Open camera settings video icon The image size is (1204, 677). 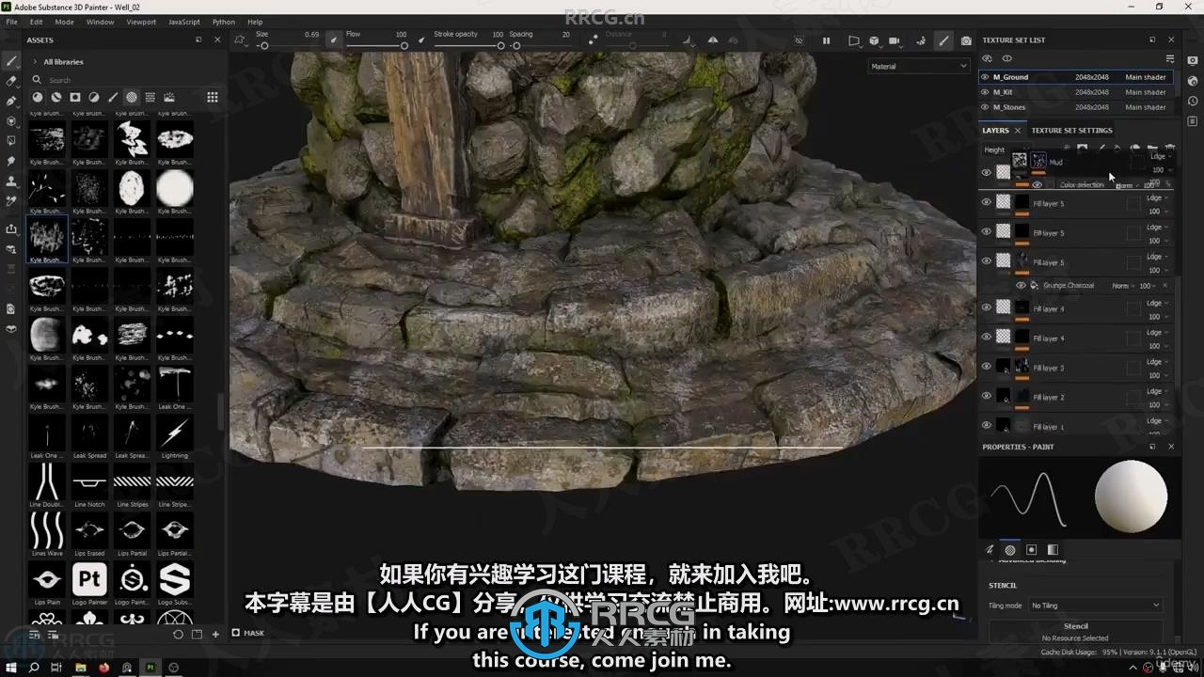895,40
